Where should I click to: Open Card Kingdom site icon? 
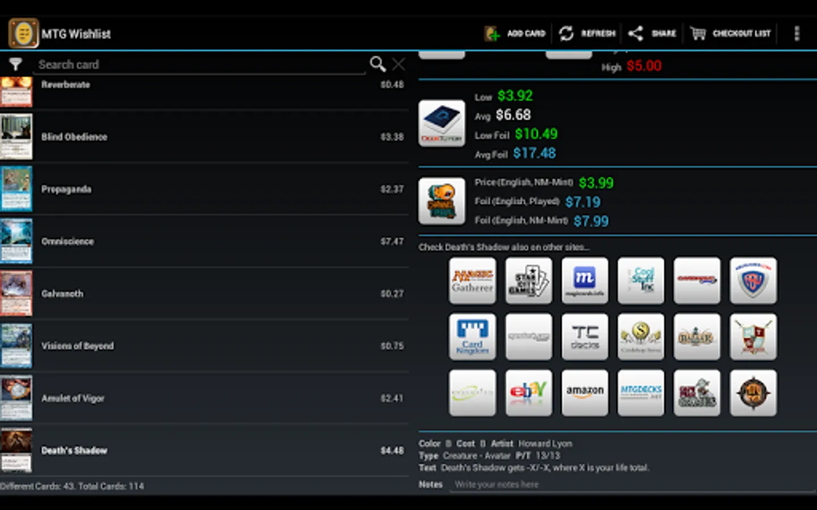click(473, 337)
